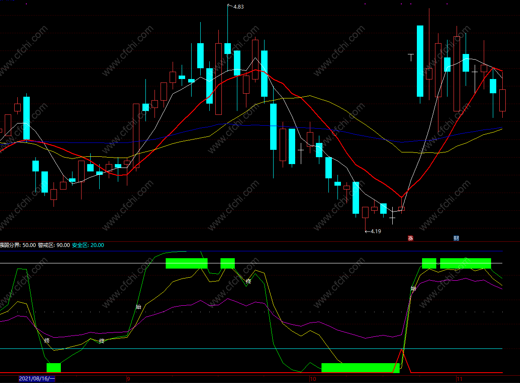Click month 11 on the time axis
The image size is (520, 383).
(459, 379)
